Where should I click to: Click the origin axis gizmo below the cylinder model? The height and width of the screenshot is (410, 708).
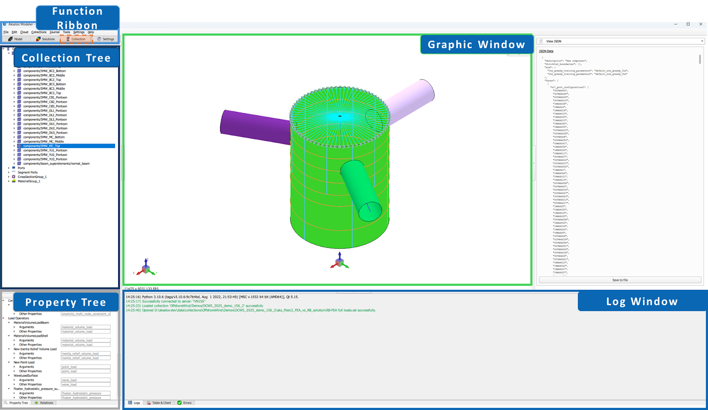[339, 261]
